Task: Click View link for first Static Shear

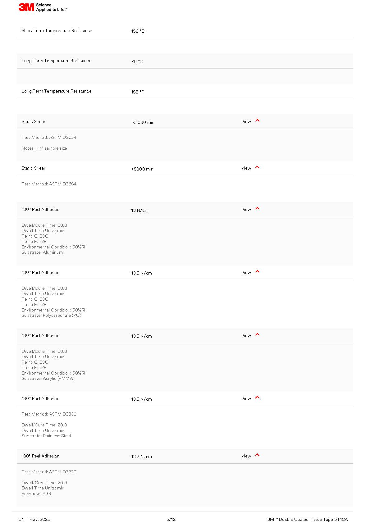Action: point(246,122)
